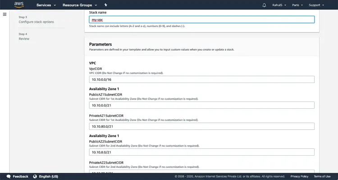Viewport: 338px width, 180px height.
Task: Click the Parameters description sentence
Action: coord(162,50)
